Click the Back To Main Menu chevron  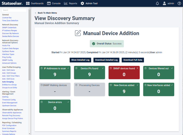click(36, 13)
